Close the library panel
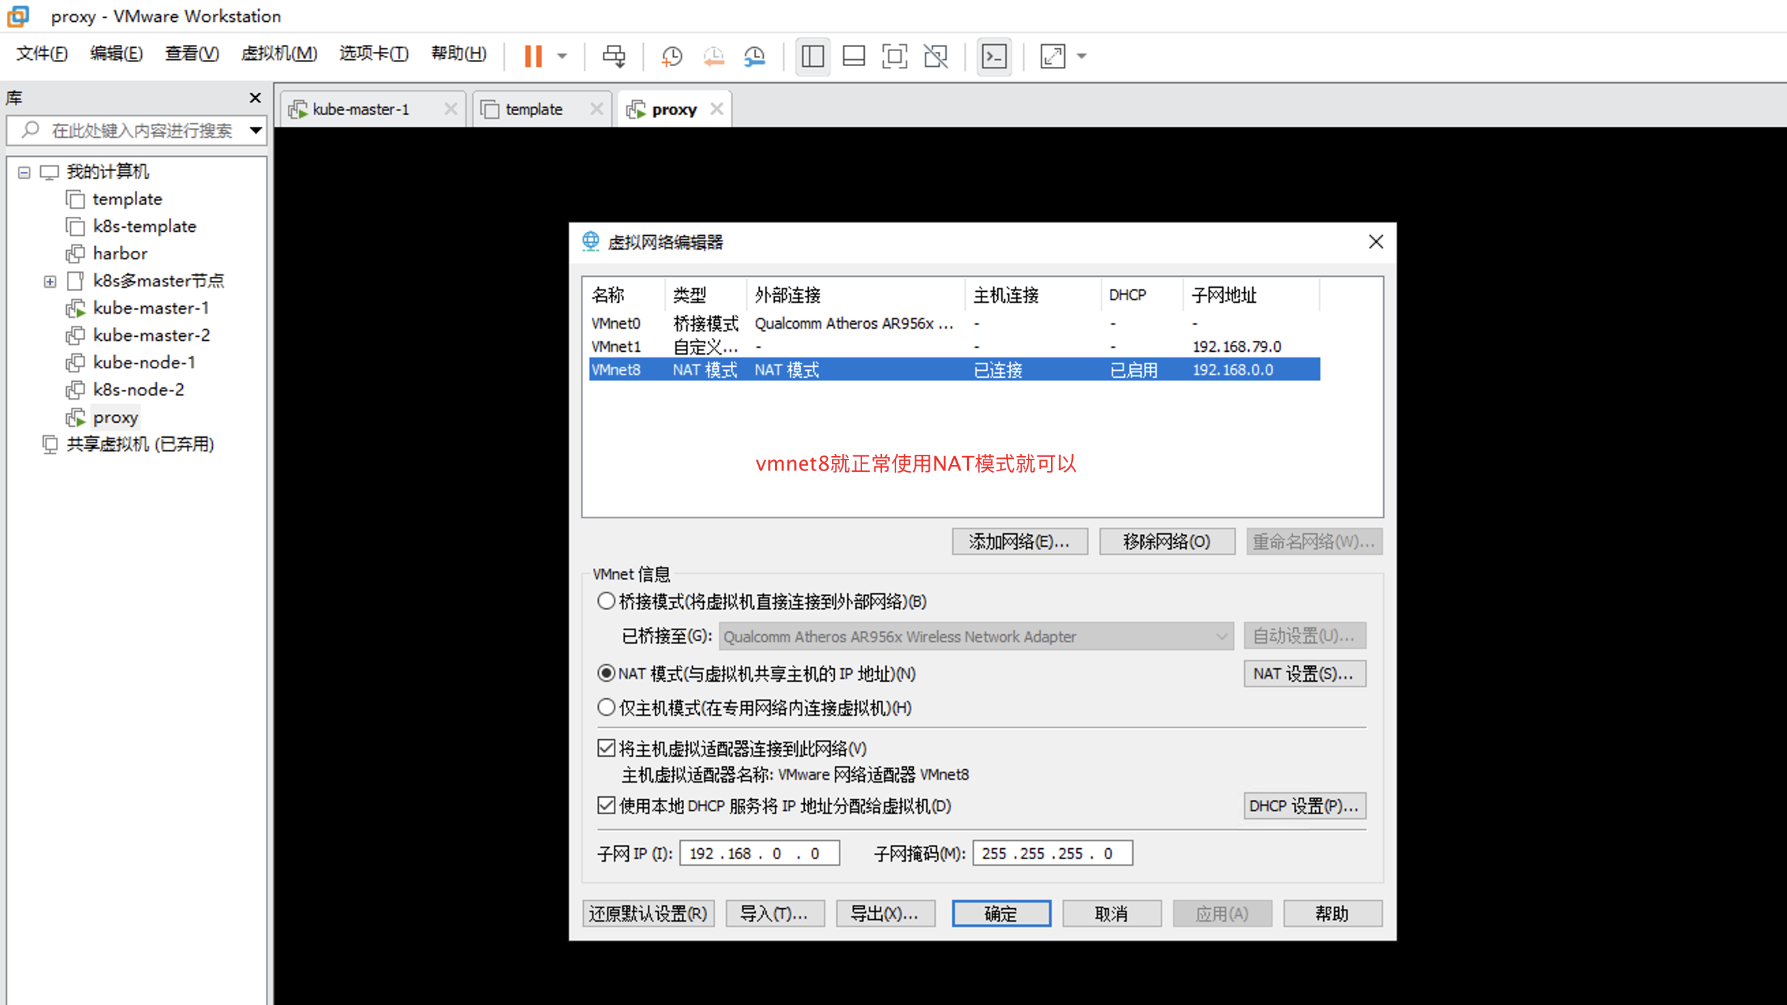Screen dimensions: 1787x1005 pyautogui.click(x=255, y=97)
